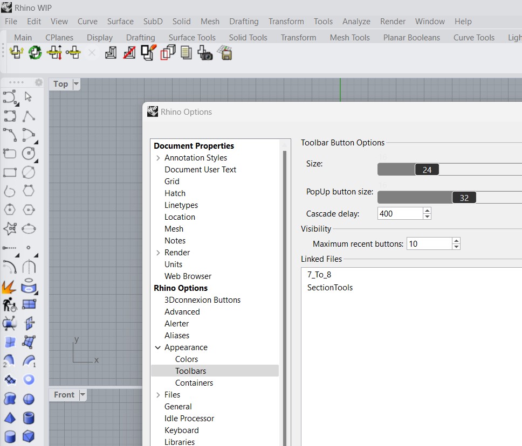Select the Polyline tool in sidebar
This screenshot has height=446, width=522.
point(29,116)
